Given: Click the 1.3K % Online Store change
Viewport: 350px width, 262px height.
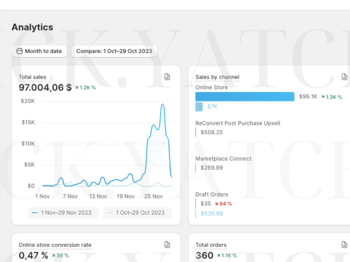Looking at the screenshot, I should tap(332, 97).
